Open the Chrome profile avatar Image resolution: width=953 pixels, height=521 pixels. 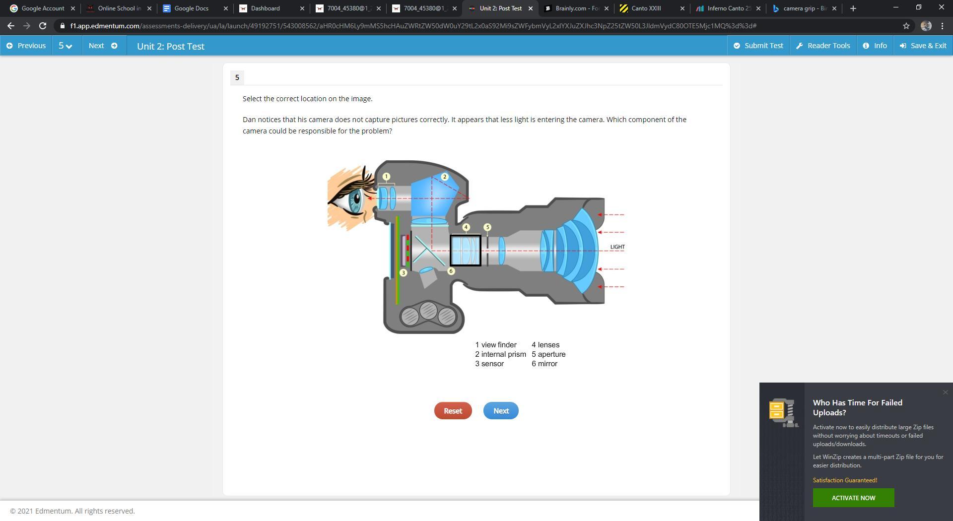[x=926, y=26]
